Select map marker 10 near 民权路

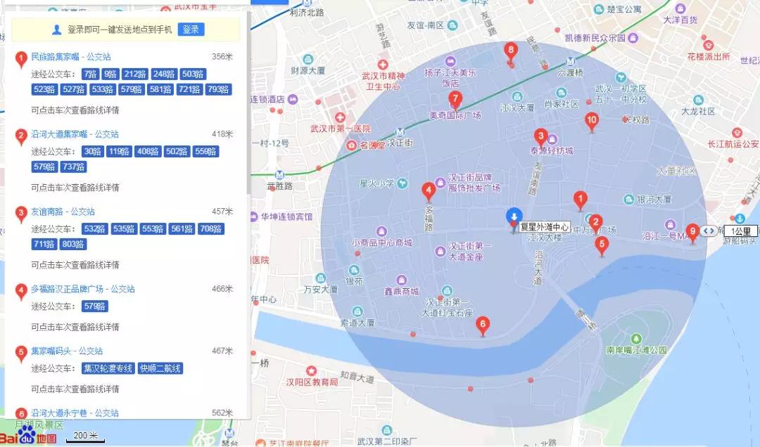(x=591, y=122)
